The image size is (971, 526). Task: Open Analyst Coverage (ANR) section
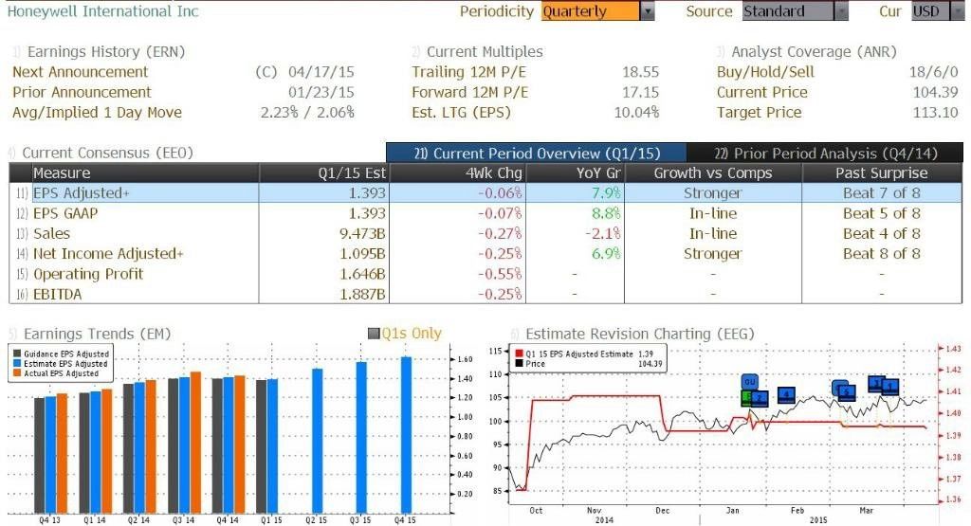click(814, 52)
